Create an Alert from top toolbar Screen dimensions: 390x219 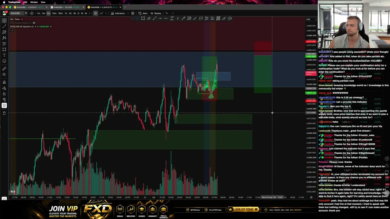[143, 13]
